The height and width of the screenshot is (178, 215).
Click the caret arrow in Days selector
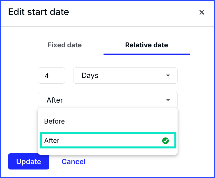pyautogui.click(x=168, y=75)
